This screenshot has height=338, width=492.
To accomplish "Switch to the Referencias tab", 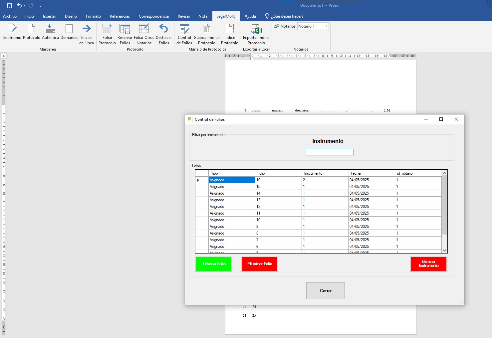I will coord(120,16).
